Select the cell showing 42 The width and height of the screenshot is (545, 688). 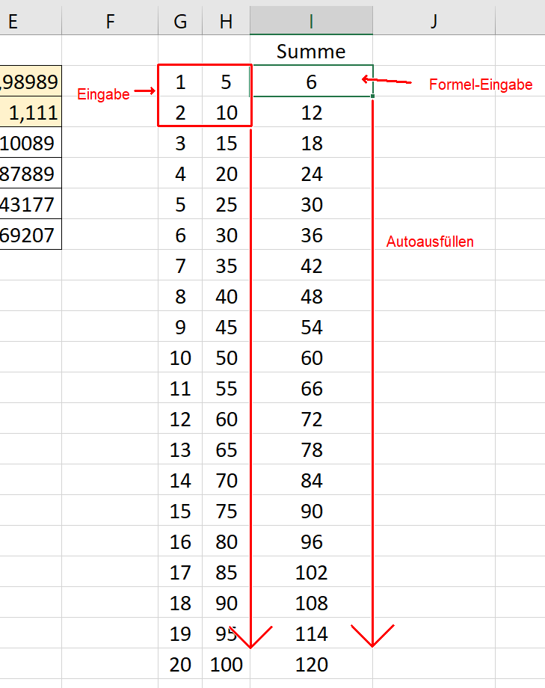pyautogui.click(x=311, y=266)
